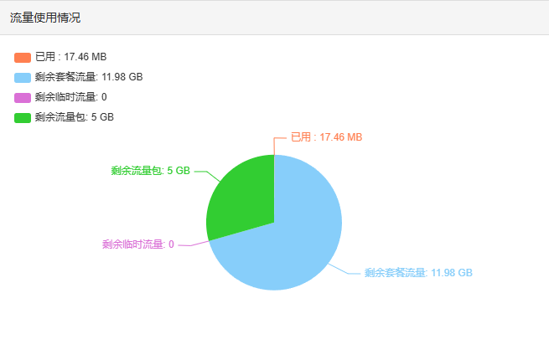The height and width of the screenshot is (360, 549).
Task: Click the blue leader line toward 11.98 GB label
Action: click(344, 270)
